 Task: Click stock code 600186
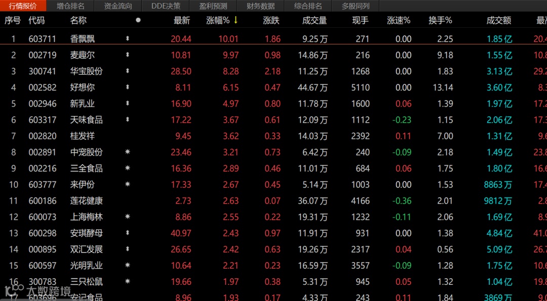[x=42, y=201]
